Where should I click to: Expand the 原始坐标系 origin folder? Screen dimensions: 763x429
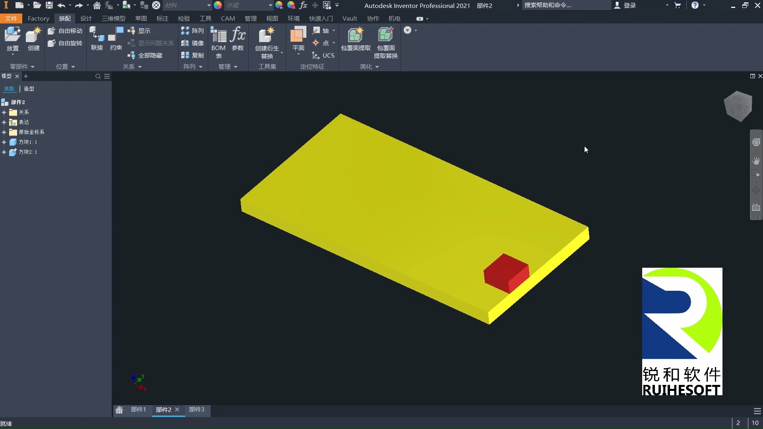click(4, 132)
